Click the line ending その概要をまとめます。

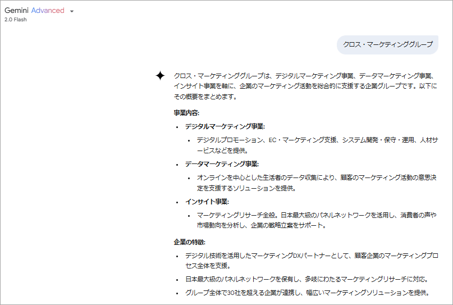pos(205,97)
